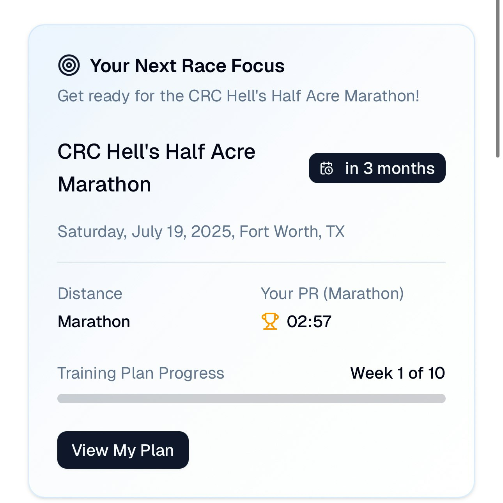Click the training plan progress bar
The height and width of the screenshot is (503, 503).
pos(251,399)
